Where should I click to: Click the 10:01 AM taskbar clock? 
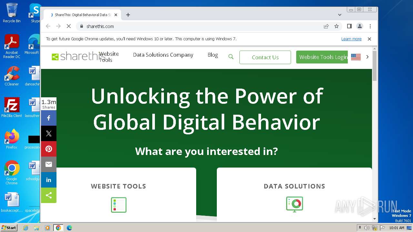(x=397, y=228)
